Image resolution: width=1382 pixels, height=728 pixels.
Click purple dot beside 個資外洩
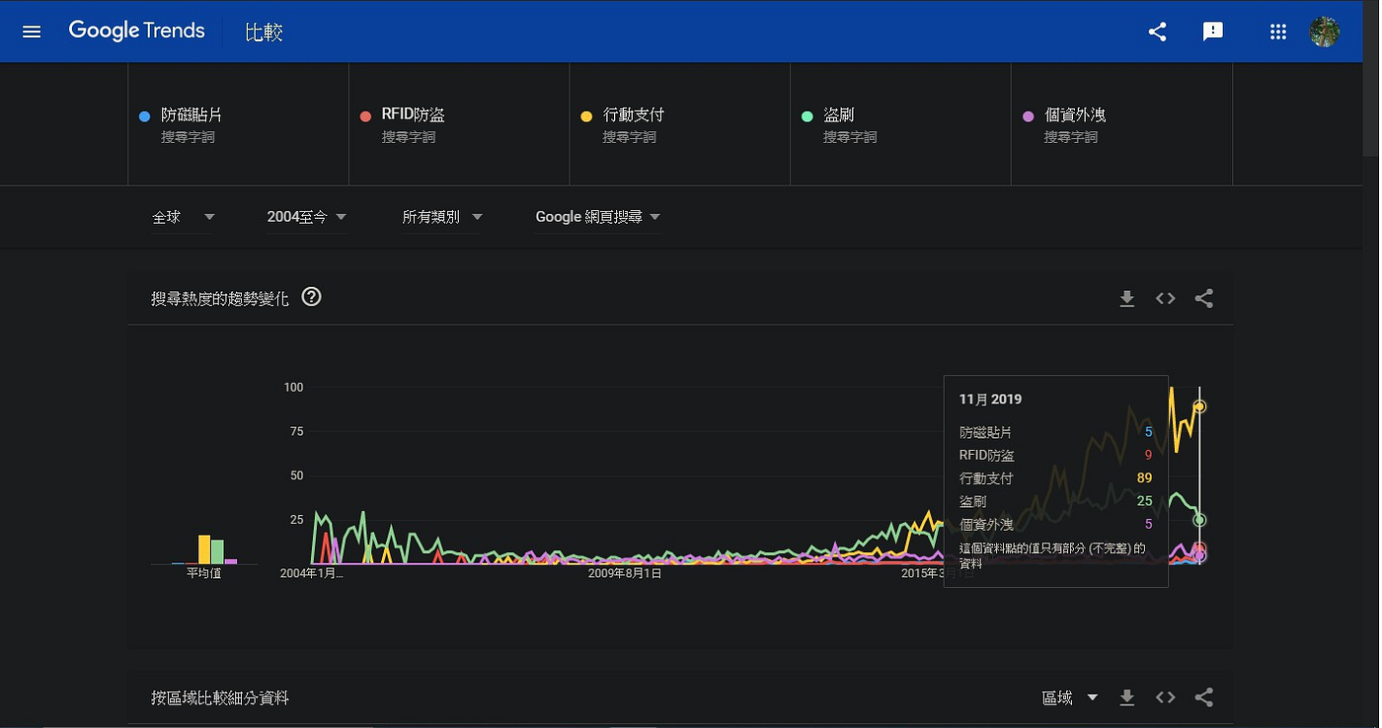[x=1028, y=116]
